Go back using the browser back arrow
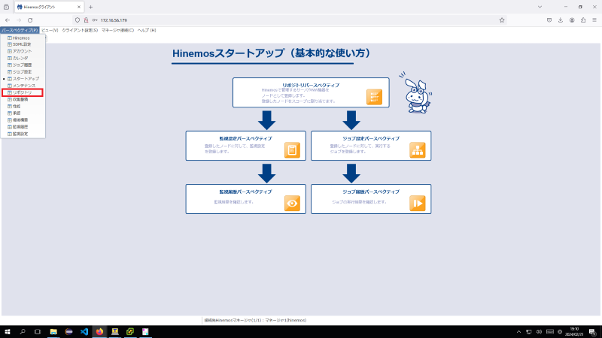Image resolution: width=602 pixels, height=338 pixels. coord(8,20)
